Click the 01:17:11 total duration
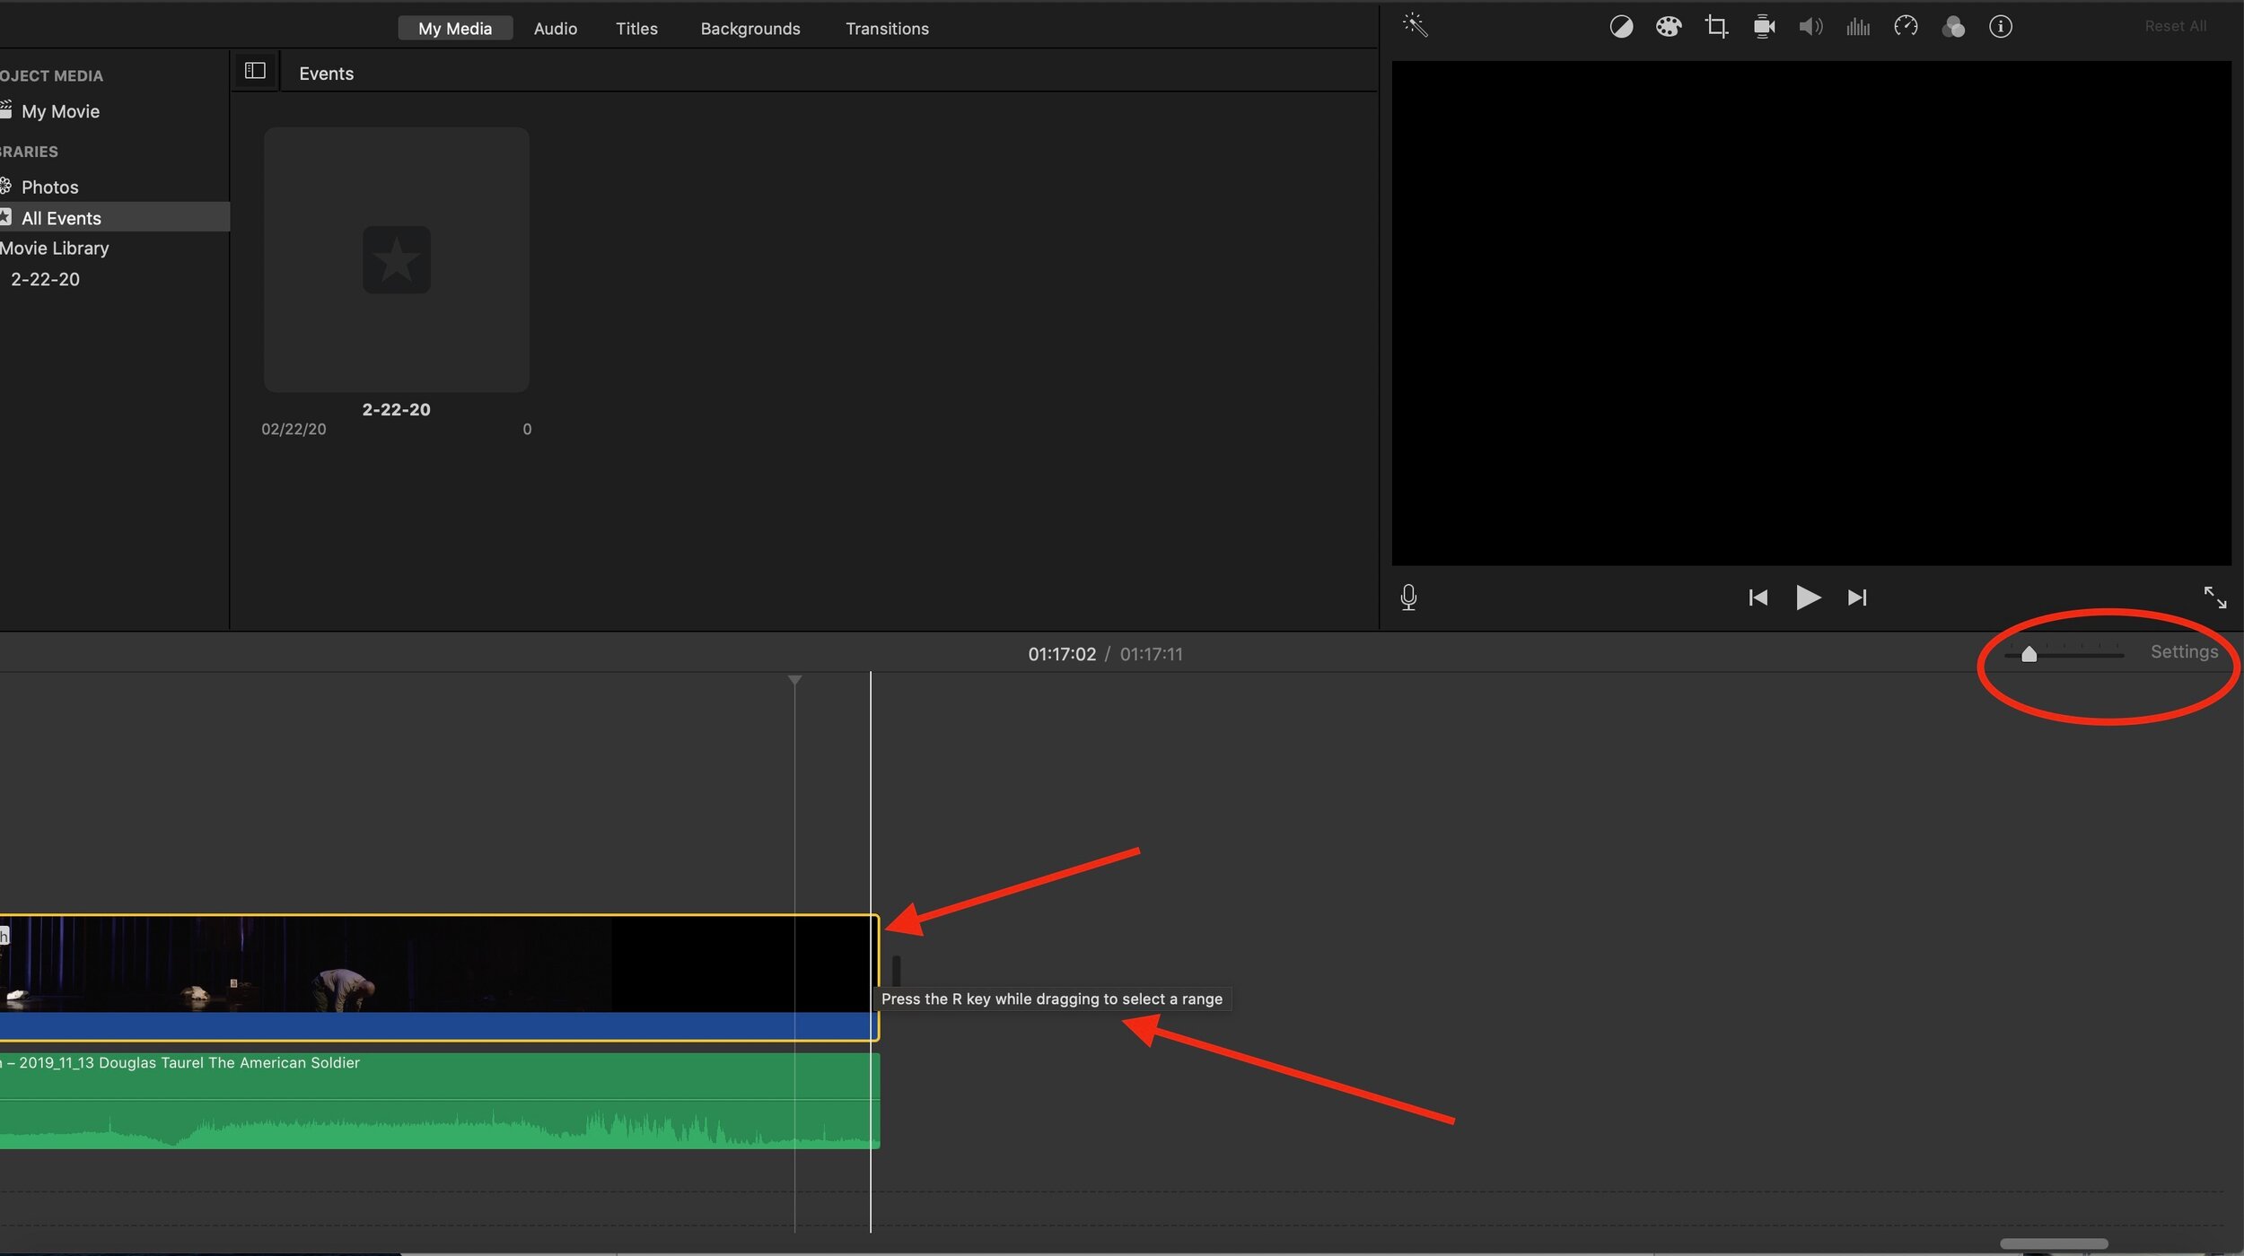 [1151, 654]
